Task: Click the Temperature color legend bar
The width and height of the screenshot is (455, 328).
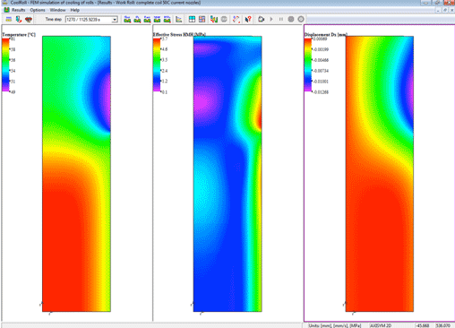Action: click(5, 65)
